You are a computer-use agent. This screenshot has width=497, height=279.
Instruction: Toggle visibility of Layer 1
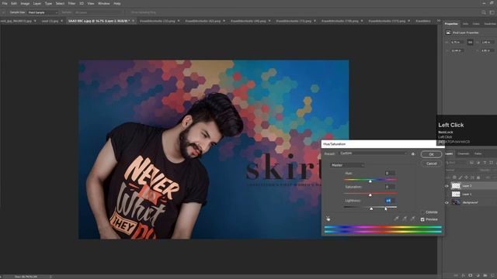click(x=447, y=194)
